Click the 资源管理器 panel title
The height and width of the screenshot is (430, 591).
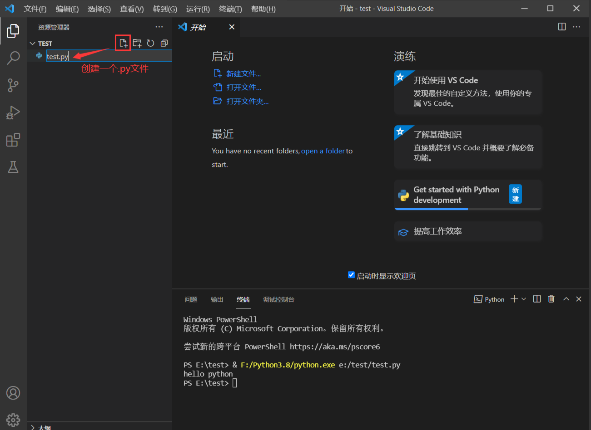click(x=54, y=27)
